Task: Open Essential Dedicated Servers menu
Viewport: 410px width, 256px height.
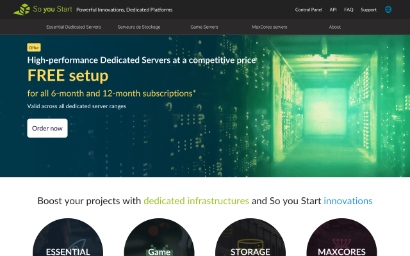Action: 74,27
